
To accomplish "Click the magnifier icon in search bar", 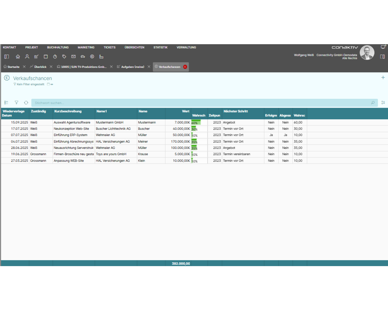I will (x=373, y=103).
